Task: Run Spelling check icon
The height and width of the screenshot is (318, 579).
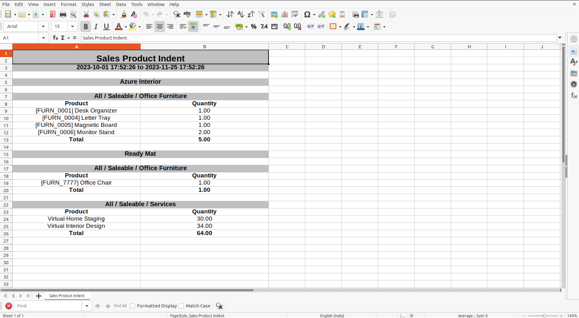Action: (x=187, y=14)
